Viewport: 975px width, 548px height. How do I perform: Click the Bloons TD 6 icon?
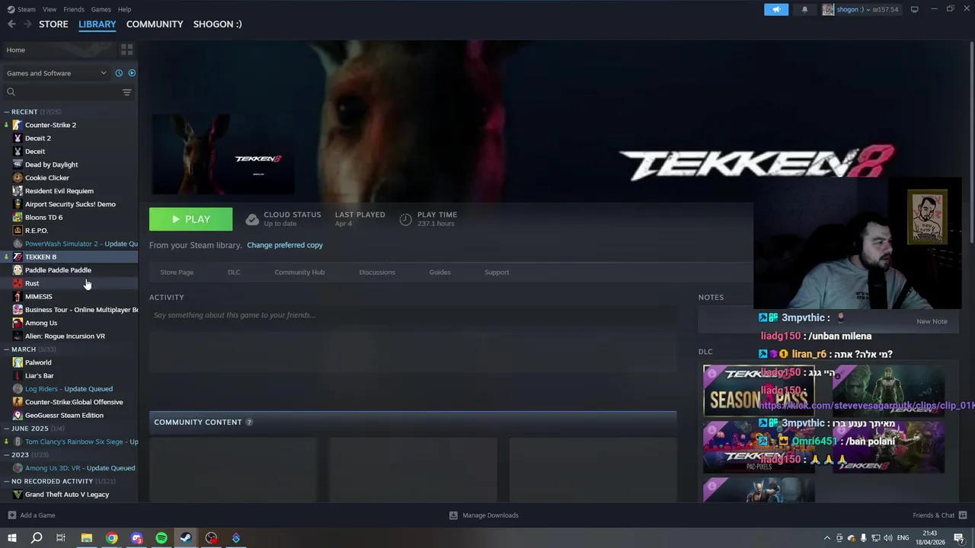pos(18,217)
